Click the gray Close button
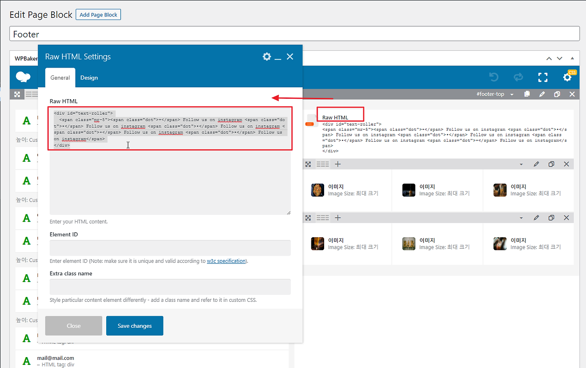Viewport: 586px width, 368px height. pos(74,326)
